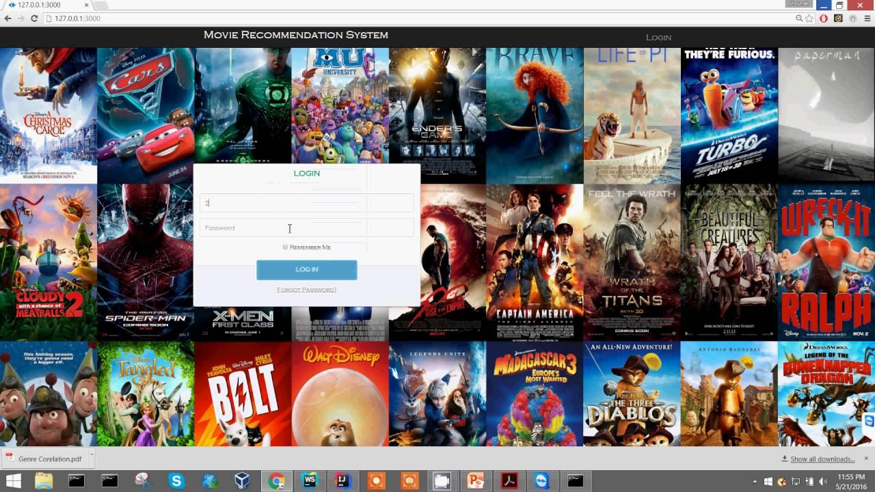875x492 pixels.
Task: Open PowerPoint from the taskbar
Action: point(476,481)
